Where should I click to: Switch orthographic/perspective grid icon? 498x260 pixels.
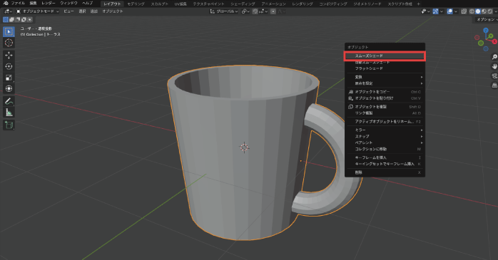click(494, 85)
